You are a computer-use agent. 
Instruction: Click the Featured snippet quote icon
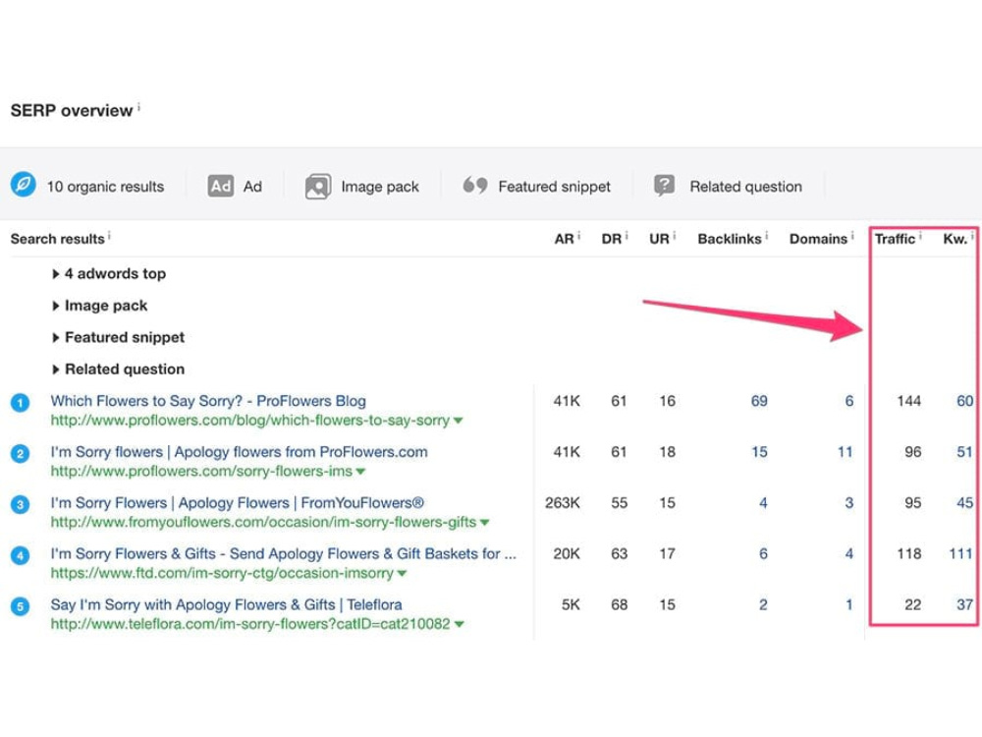(474, 185)
